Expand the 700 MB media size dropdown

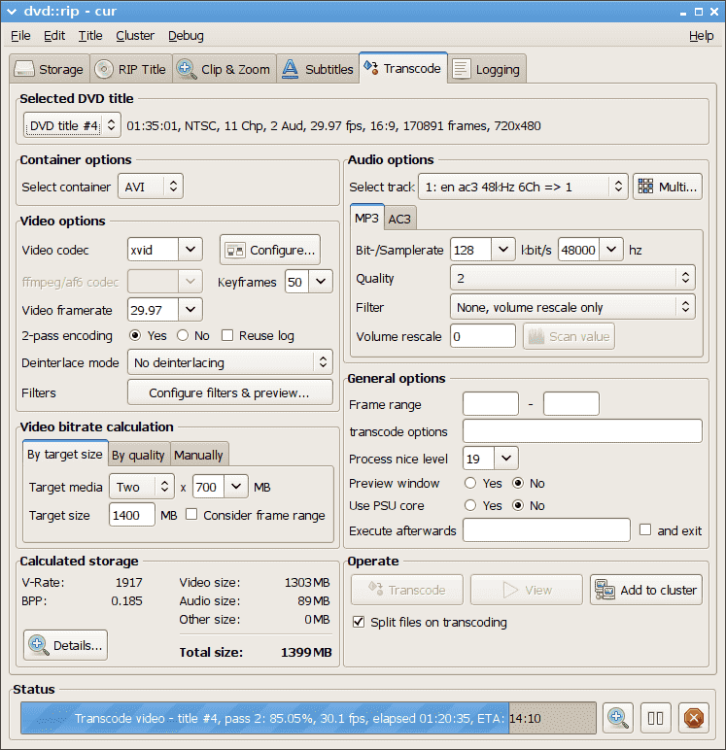(236, 487)
